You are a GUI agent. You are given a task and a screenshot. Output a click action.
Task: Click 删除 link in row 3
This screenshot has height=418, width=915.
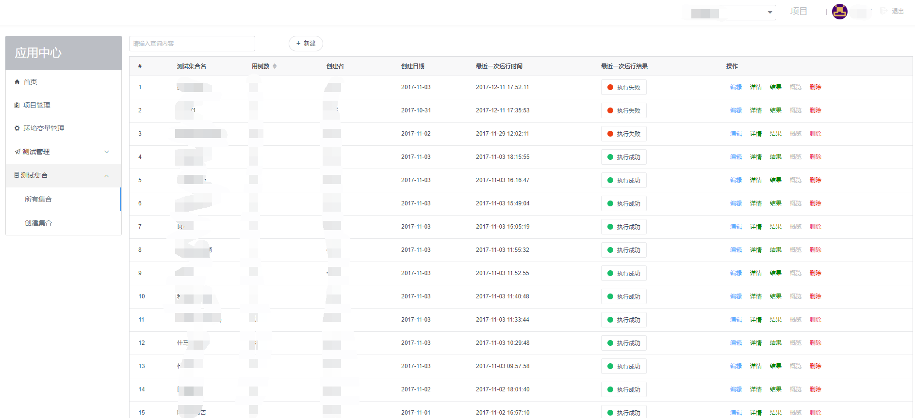816,134
